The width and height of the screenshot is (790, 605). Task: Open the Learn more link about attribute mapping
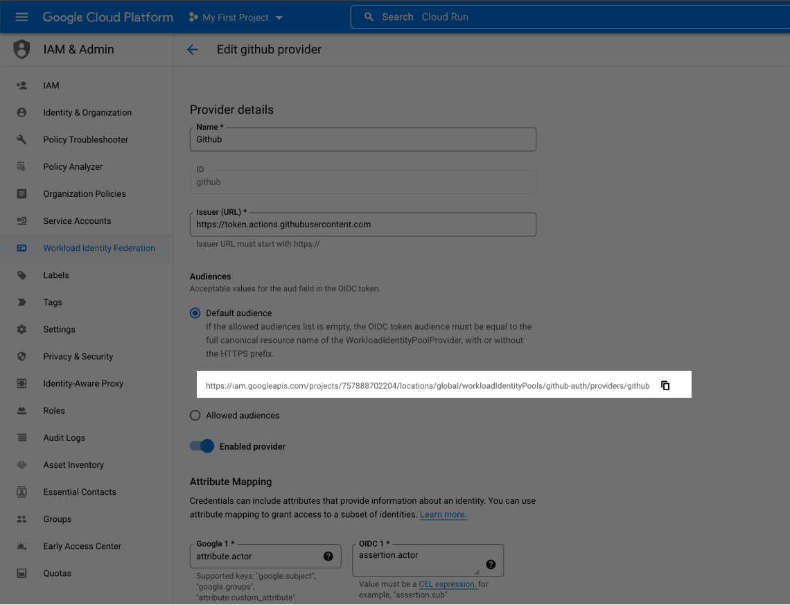tap(442, 514)
